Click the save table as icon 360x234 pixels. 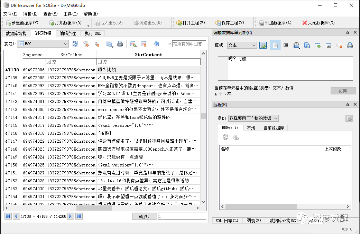(x=110, y=44)
